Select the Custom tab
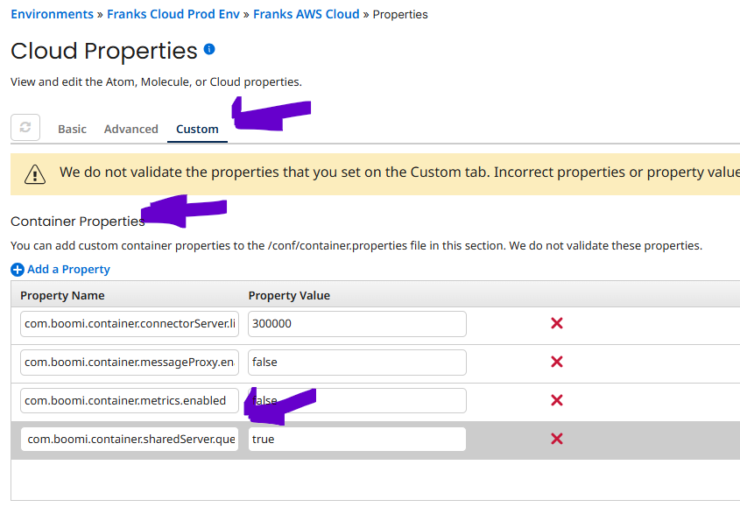 tap(197, 129)
